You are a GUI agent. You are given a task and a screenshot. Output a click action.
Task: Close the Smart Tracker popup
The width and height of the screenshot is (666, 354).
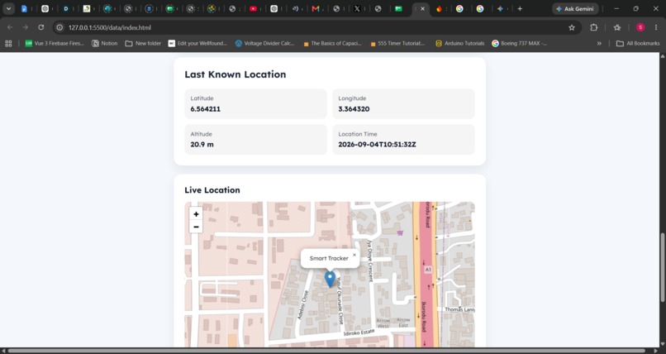click(354, 255)
